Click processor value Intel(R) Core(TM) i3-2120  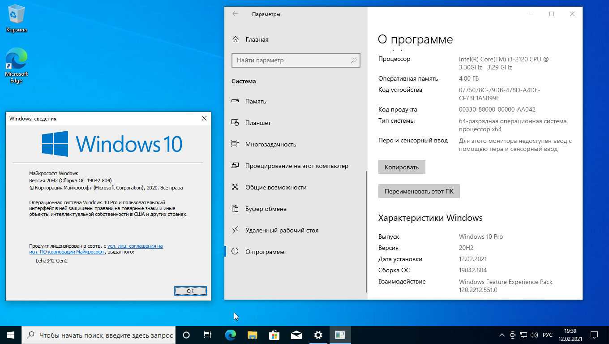504,63
